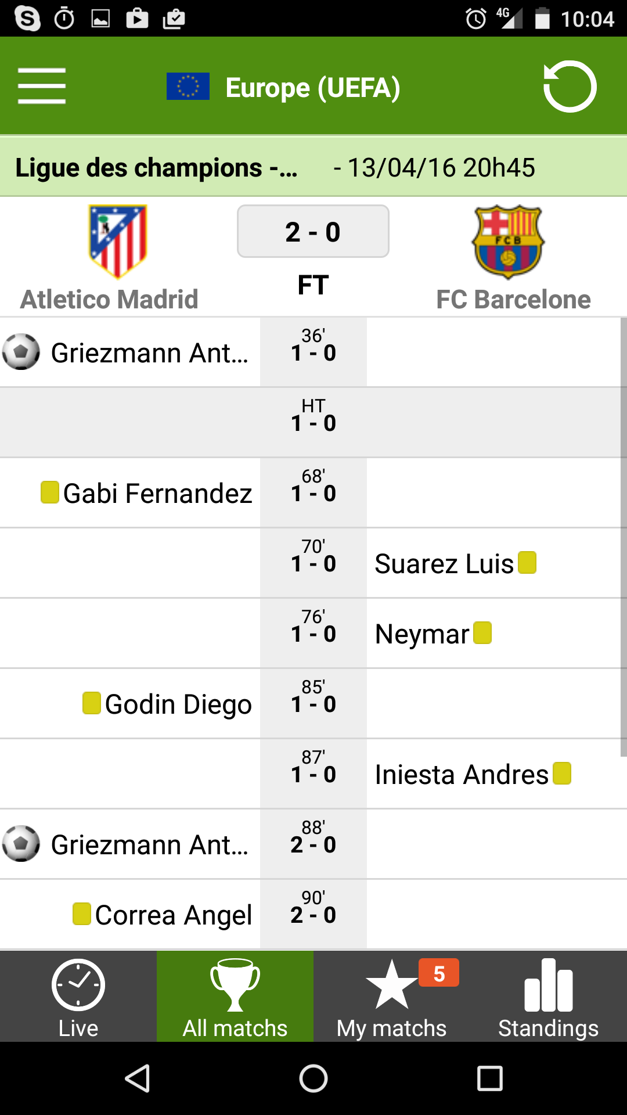Tap Suarez Luis yellow card
The width and height of the screenshot is (627, 1115).
(x=527, y=563)
